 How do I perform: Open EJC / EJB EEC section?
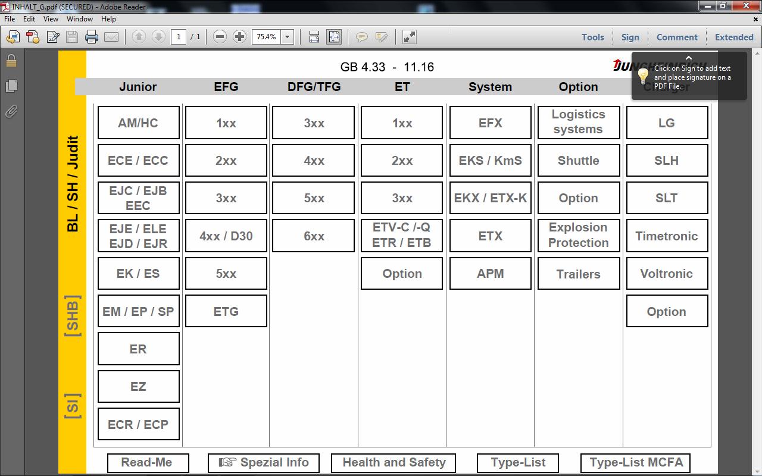point(138,198)
